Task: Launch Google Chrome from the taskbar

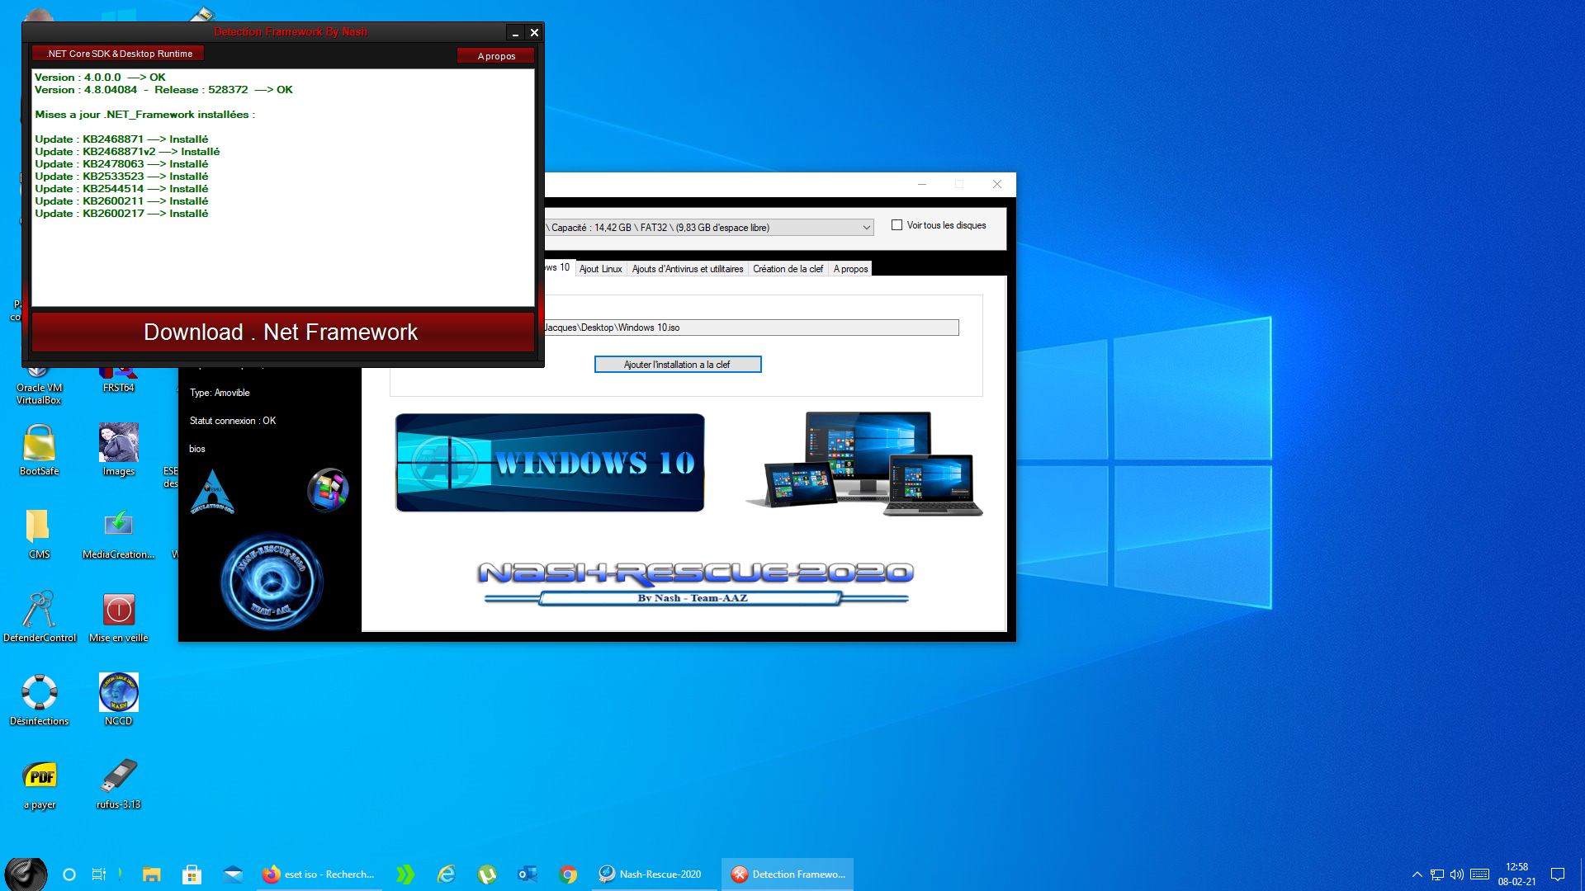Action: tap(568, 874)
